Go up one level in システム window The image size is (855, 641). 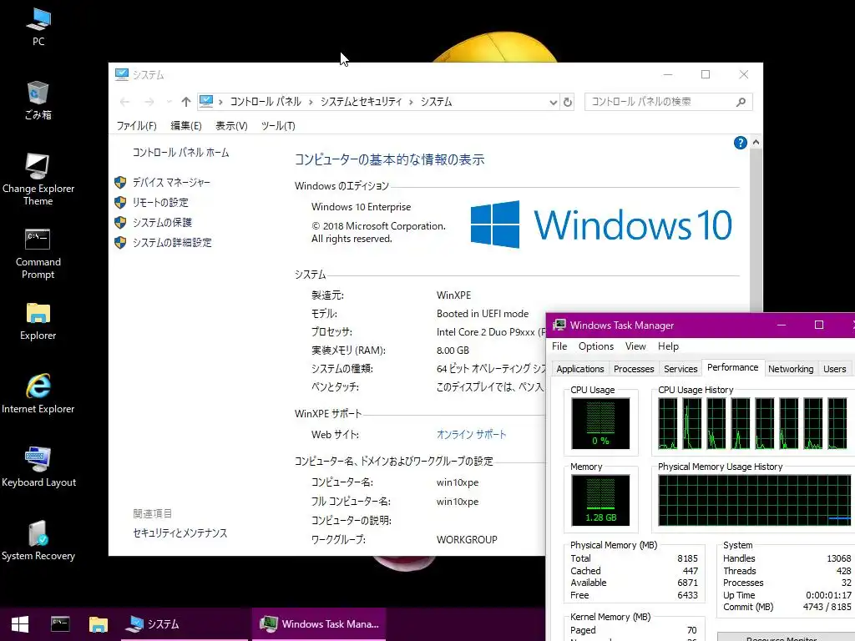coord(186,102)
